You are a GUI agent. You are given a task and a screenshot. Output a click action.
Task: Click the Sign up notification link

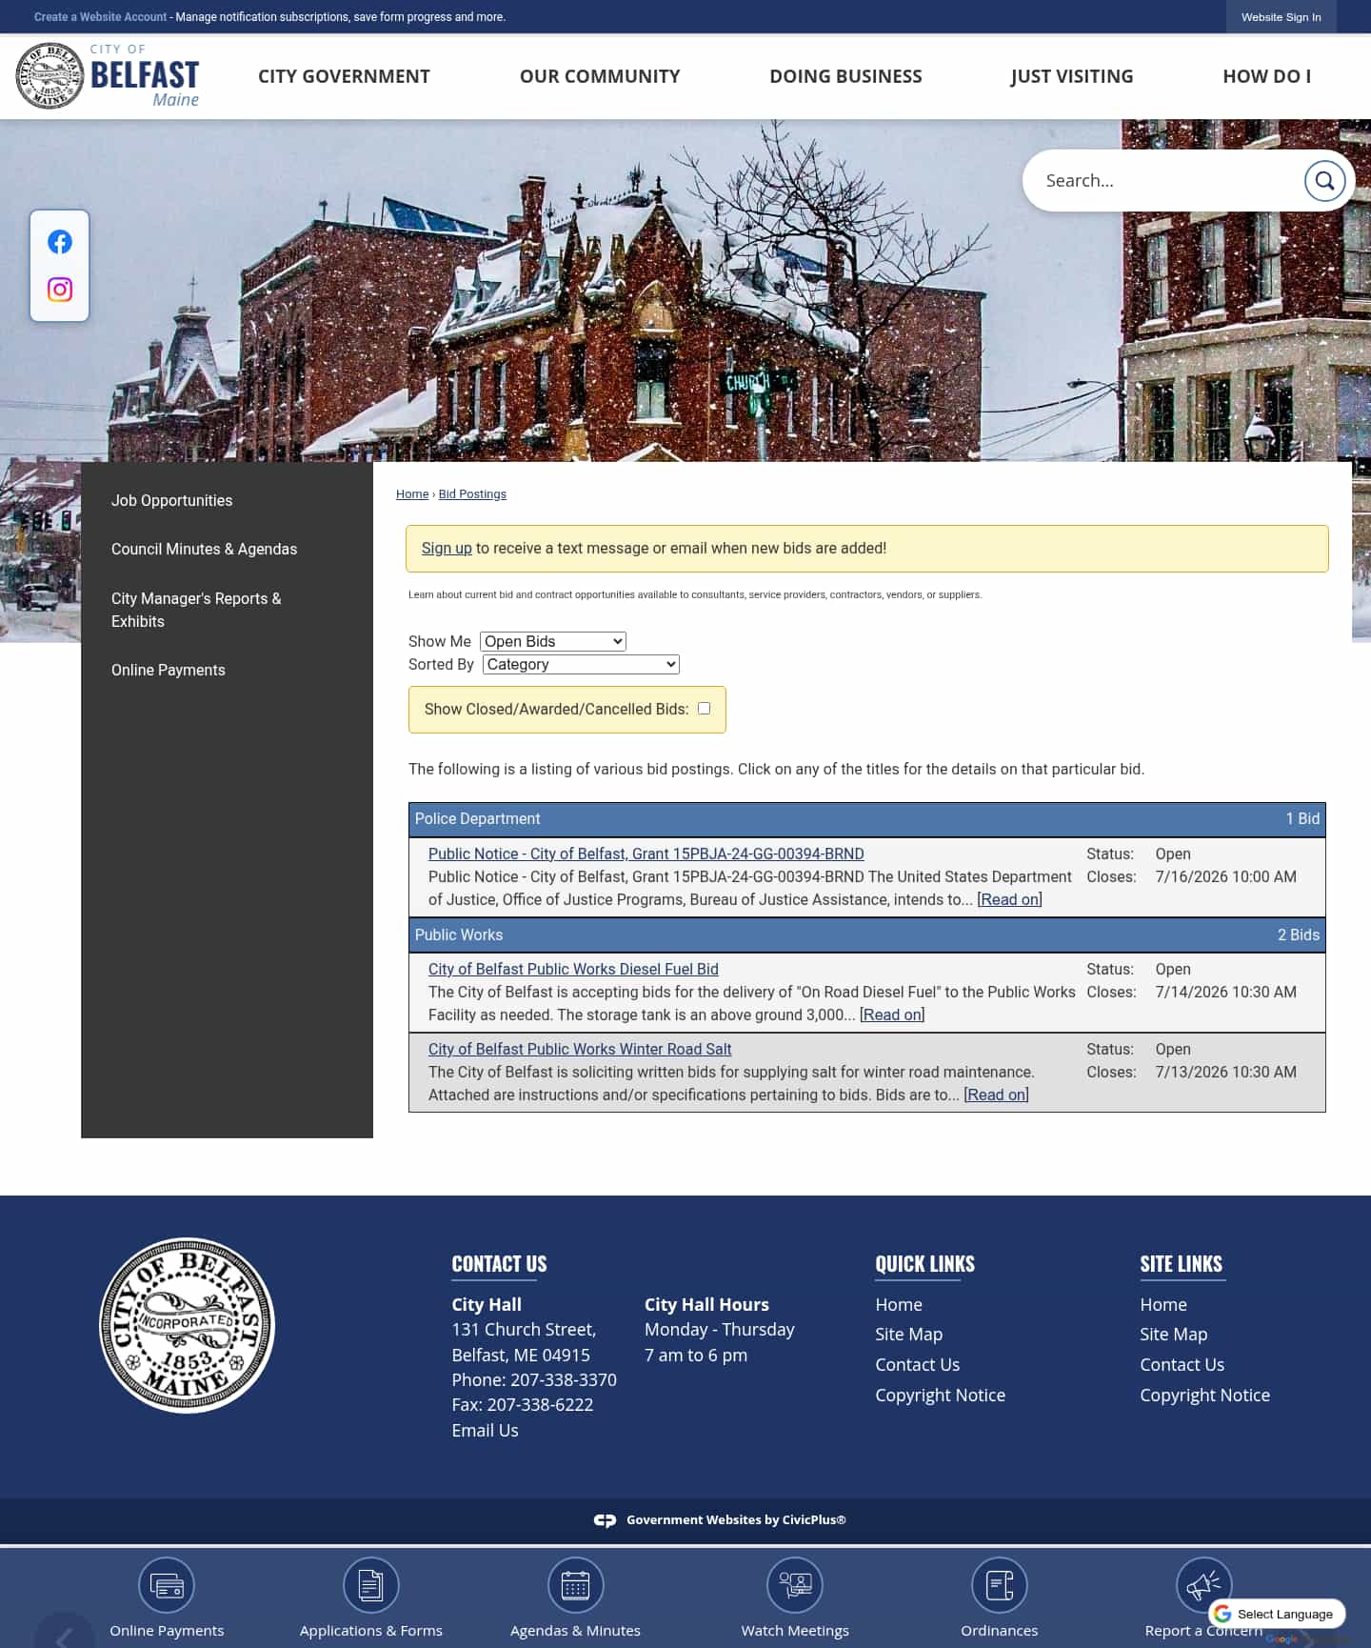(447, 548)
